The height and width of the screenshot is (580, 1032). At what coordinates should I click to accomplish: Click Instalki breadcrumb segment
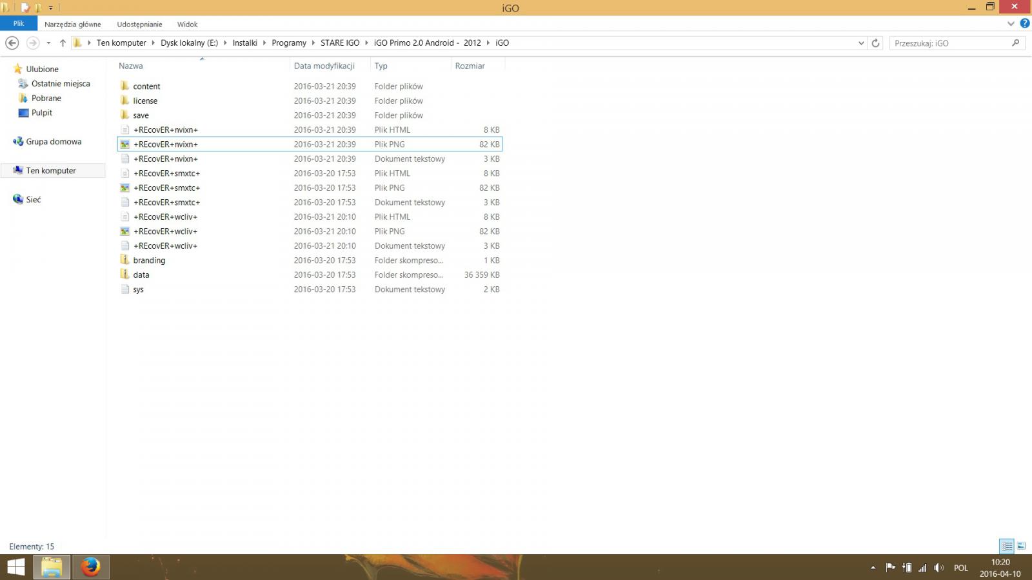(x=244, y=43)
